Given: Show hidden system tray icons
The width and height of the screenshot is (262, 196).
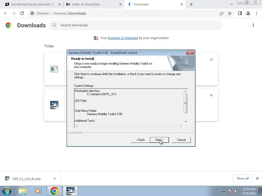Looking at the screenshot, I should click(217, 191).
